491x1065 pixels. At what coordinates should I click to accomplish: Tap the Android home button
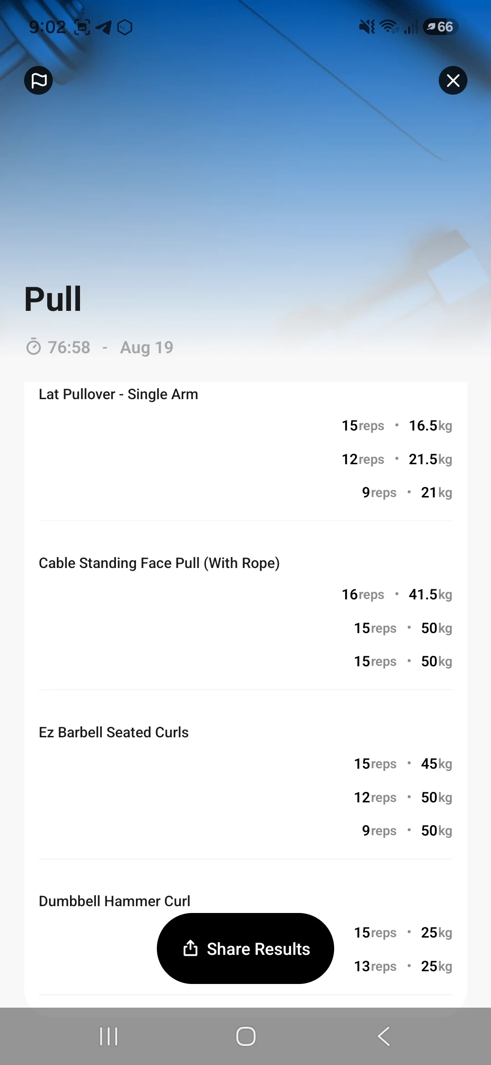[x=245, y=1036]
